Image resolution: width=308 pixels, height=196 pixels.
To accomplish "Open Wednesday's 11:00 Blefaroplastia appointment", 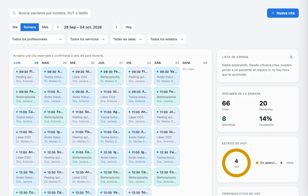I will point(82,157).
